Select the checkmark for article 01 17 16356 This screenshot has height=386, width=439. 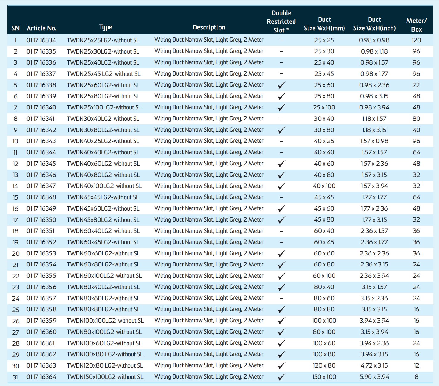pyautogui.click(x=281, y=287)
